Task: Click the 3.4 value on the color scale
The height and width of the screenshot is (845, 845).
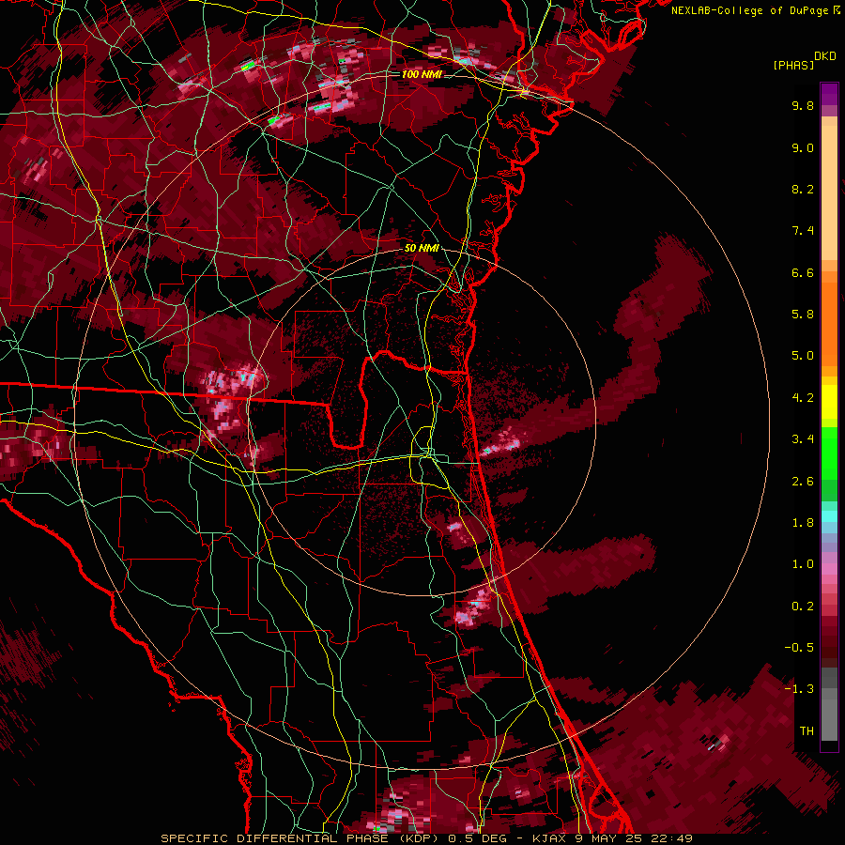Action: [803, 439]
